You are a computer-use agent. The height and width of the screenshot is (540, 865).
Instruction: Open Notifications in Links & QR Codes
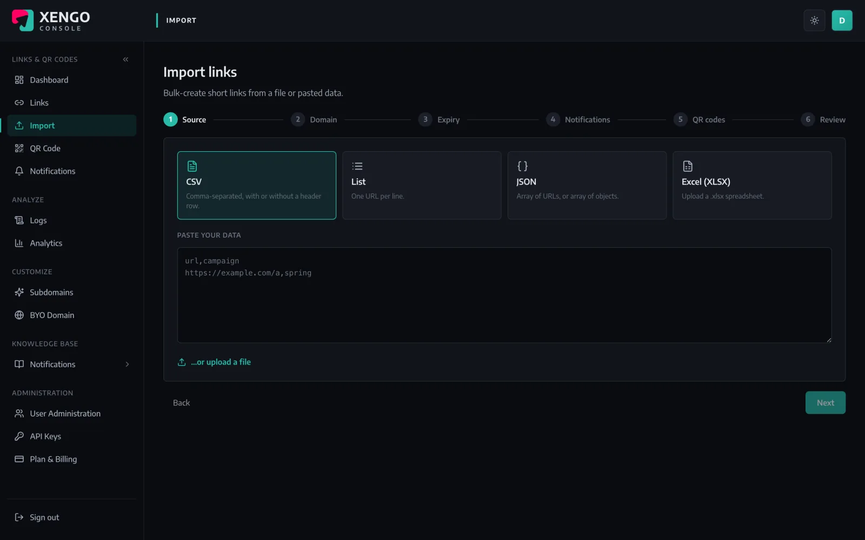72,171
